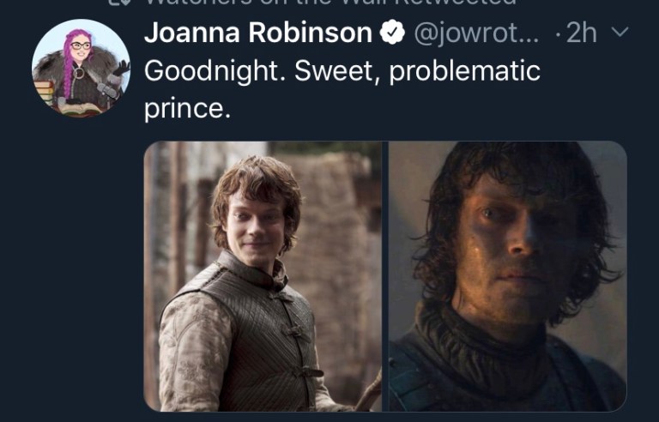The image size is (659, 422).
Task: Click the dot separator before the timestamp
Action: (x=558, y=33)
